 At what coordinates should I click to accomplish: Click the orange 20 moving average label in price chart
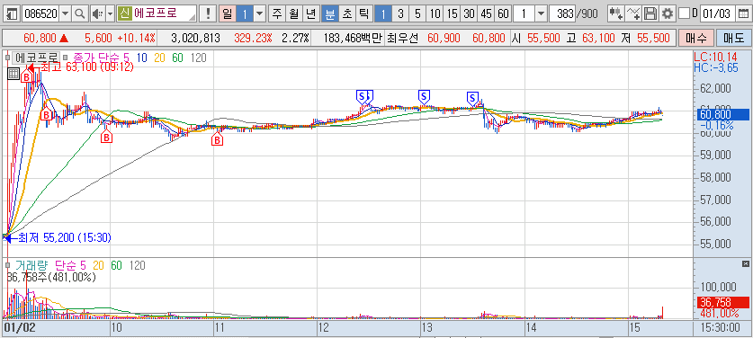(159, 58)
